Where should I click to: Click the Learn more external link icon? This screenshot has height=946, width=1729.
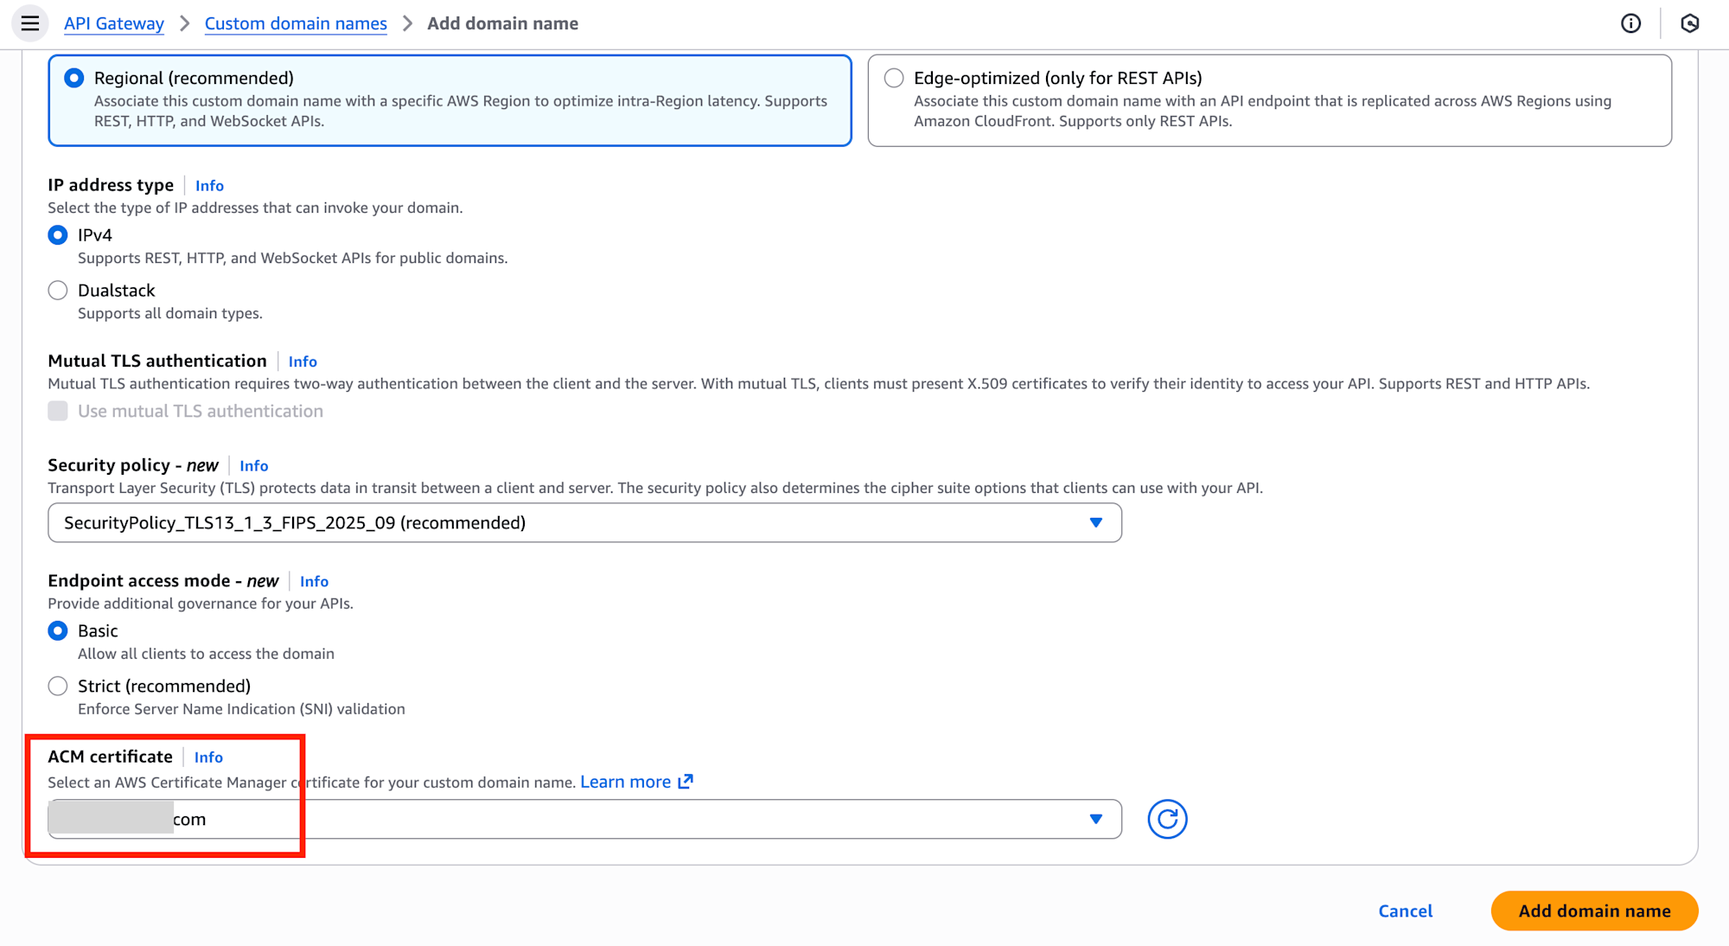click(686, 782)
